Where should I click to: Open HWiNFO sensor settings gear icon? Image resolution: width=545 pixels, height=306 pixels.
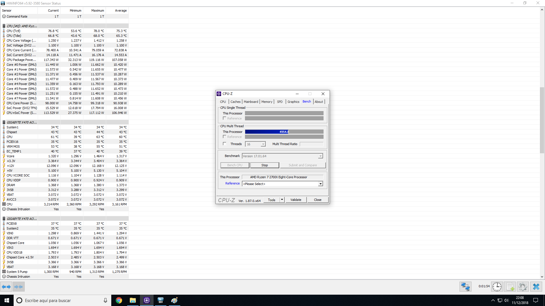523,287
